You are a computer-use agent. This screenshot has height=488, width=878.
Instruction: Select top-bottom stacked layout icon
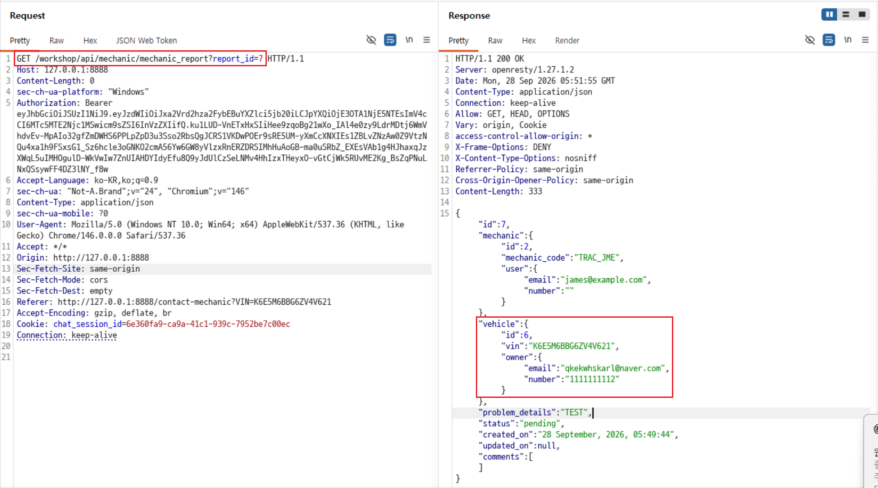tap(846, 14)
